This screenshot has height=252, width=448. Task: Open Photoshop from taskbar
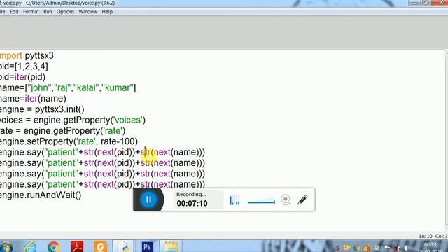(147, 247)
